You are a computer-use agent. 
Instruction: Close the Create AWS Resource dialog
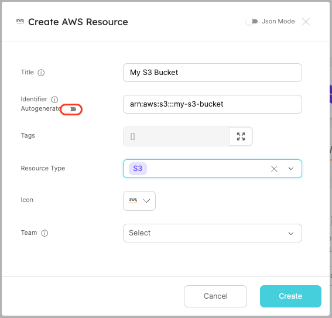[306, 22]
